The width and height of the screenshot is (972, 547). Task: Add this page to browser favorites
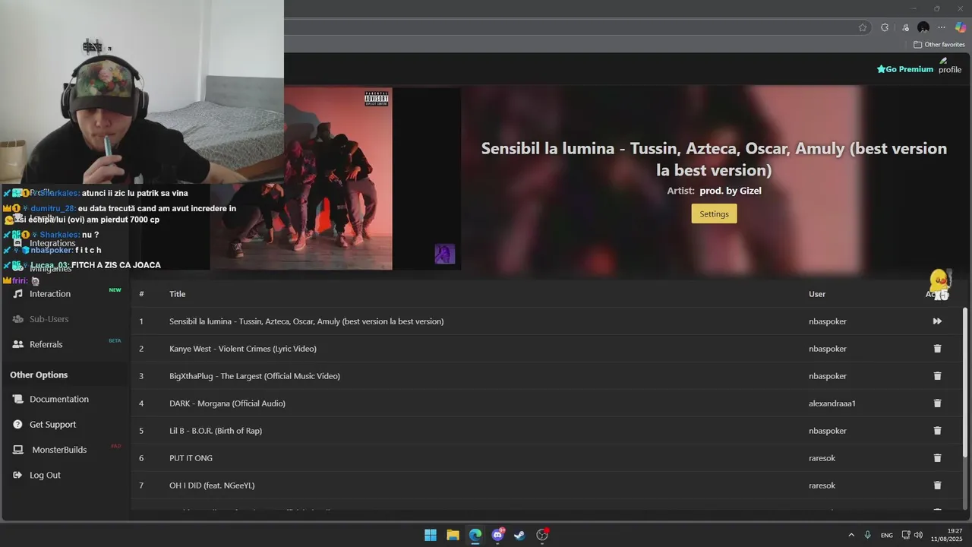click(x=863, y=27)
